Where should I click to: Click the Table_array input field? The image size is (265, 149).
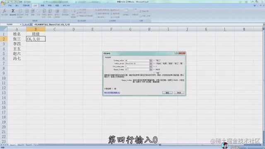tap(137, 63)
